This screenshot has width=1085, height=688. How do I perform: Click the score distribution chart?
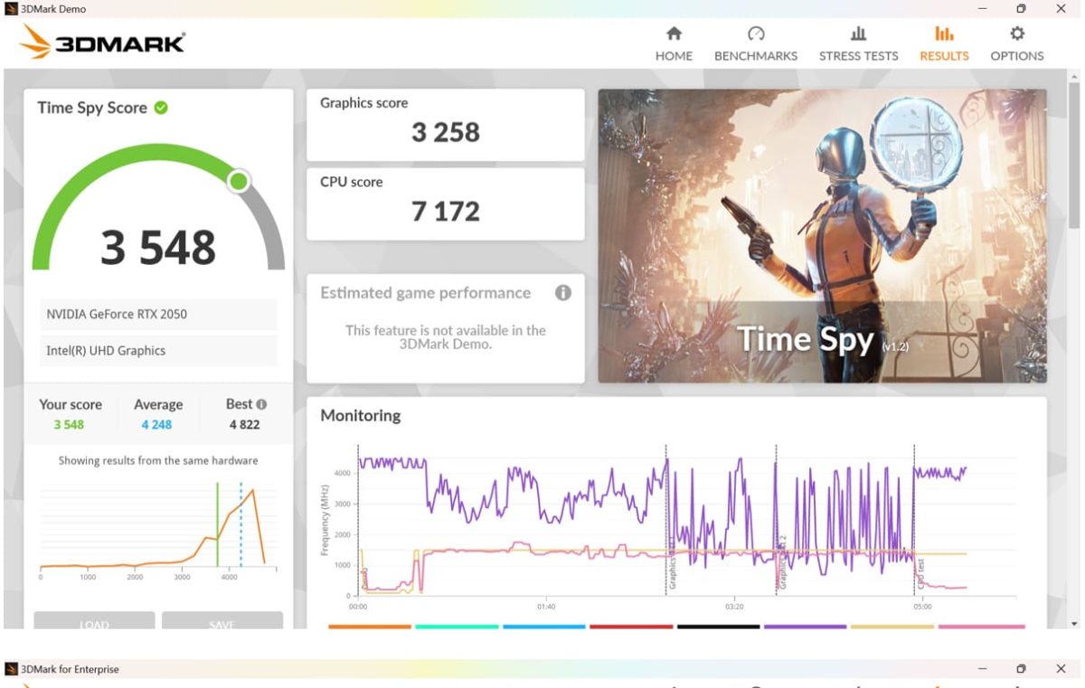(x=158, y=530)
